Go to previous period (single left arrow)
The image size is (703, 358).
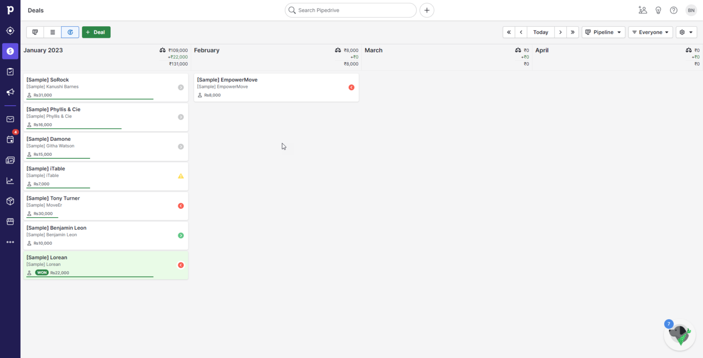tap(521, 32)
